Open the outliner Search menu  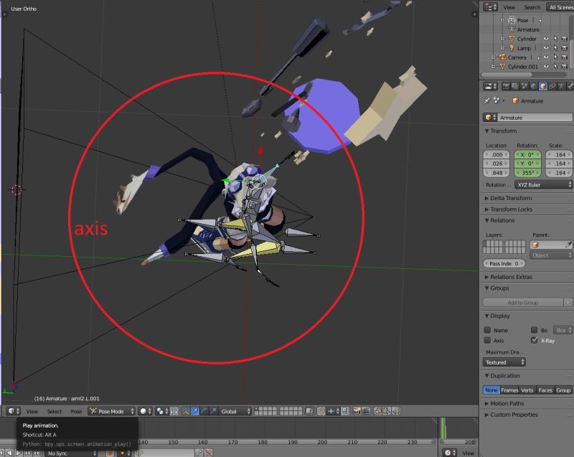[x=532, y=7]
